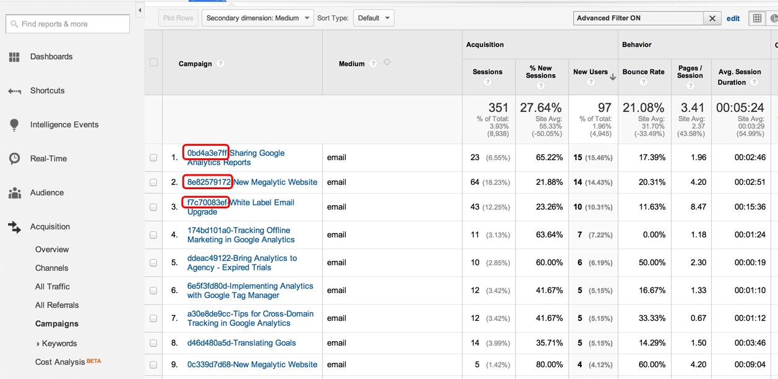The height and width of the screenshot is (379, 778).
Task: Open help icon under Bounce Rate
Action: (x=643, y=82)
